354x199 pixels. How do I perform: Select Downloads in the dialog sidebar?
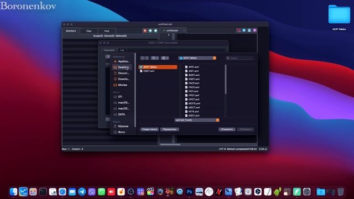point(122,79)
